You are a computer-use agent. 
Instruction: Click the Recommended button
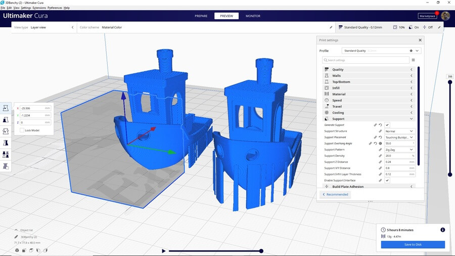(x=335, y=194)
